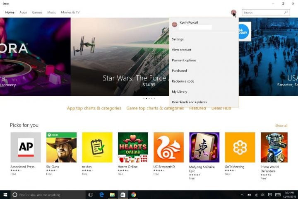Click the touch keyboard tray icon
298x199 pixels.
pos(278,194)
